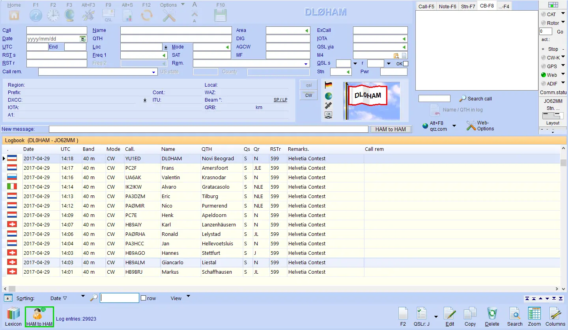This screenshot has height=330, width=568.
Task: Click the CW button below qsl
Action: [308, 95]
